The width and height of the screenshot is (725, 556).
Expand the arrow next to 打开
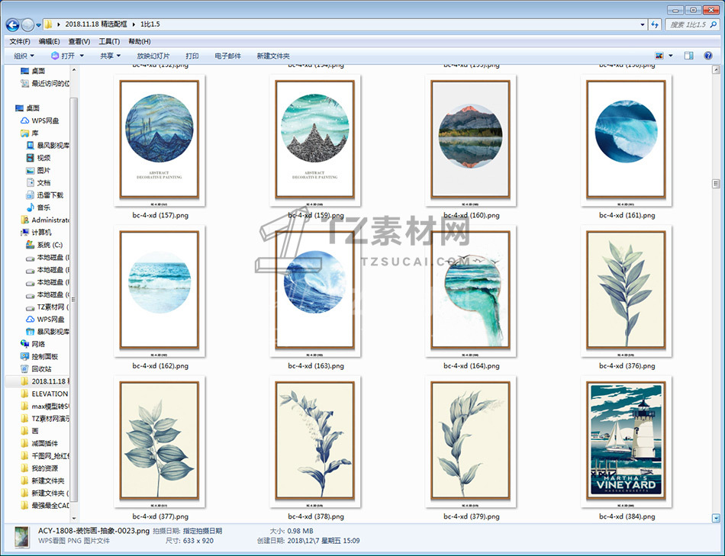point(82,56)
